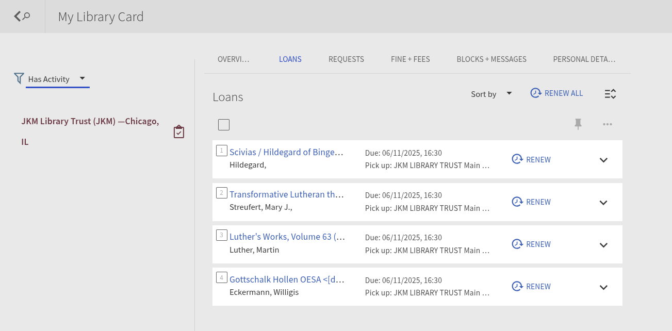Click RENEW on the Transformative Lutheran loan
This screenshot has width=672, height=331.
pyautogui.click(x=538, y=202)
